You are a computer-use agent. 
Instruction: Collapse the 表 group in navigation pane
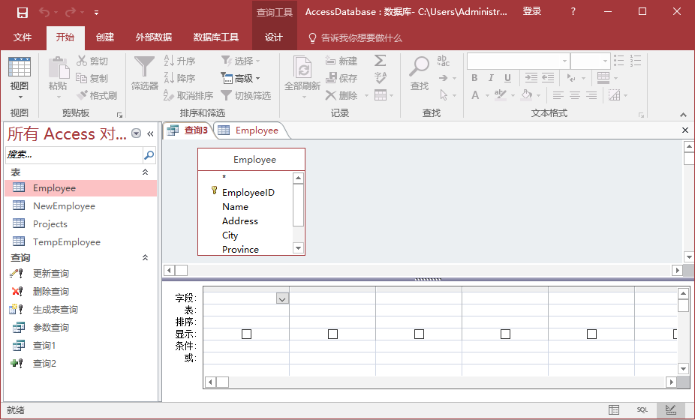tap(146, 172)
